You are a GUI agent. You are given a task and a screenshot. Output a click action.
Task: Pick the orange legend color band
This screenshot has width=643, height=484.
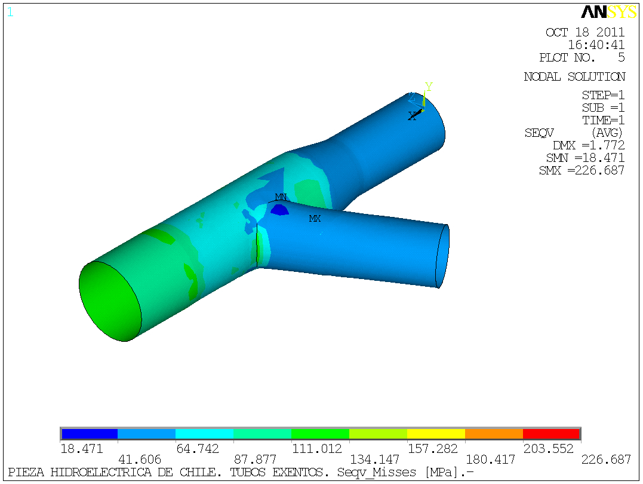[x=494, y=433]
